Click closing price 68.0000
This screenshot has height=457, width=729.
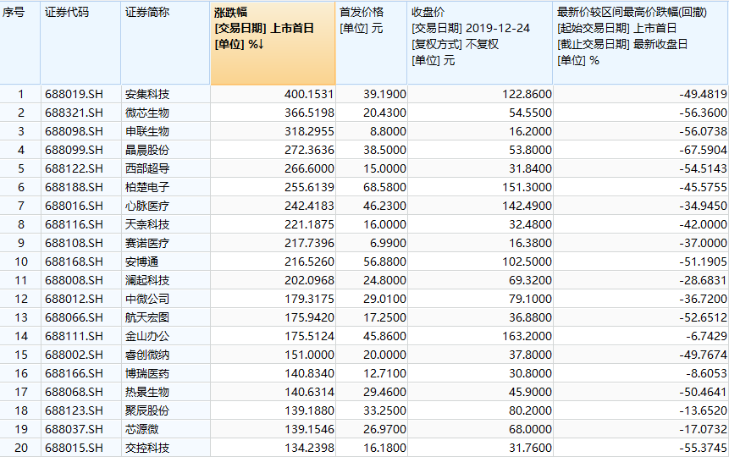coord(531,429)
